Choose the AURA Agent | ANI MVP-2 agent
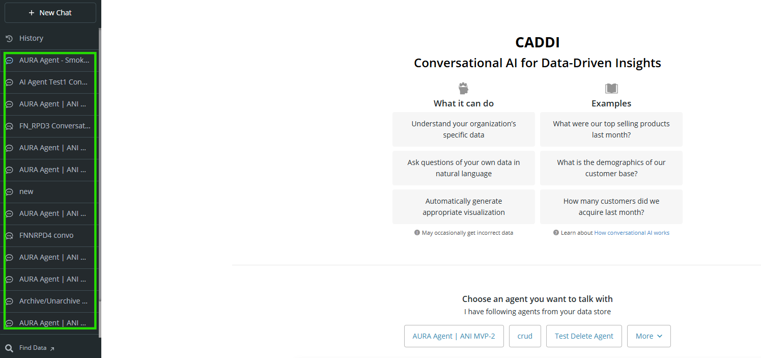This screenshot has height=358, width=761. click(454, 336)
